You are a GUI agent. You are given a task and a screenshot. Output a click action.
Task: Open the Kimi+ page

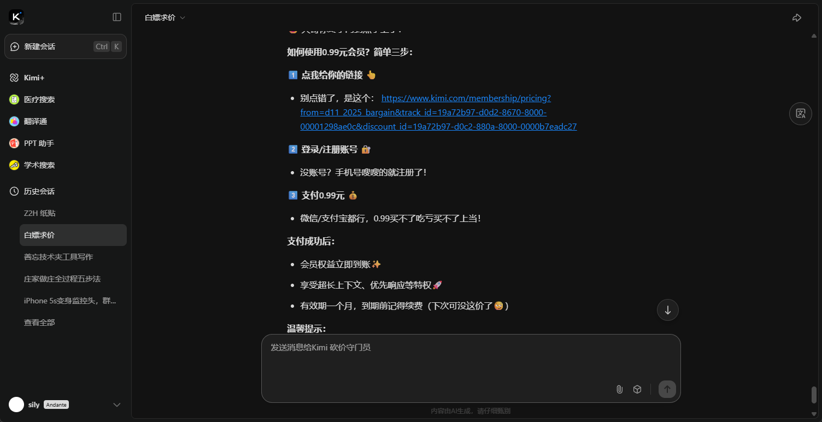[x=34, y=78]
